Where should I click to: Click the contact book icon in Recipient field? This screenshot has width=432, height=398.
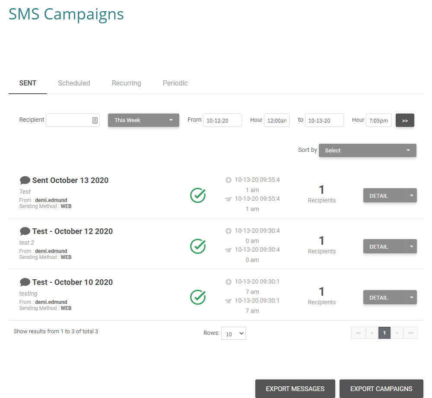pyautogui.click(x=95, y=120)
